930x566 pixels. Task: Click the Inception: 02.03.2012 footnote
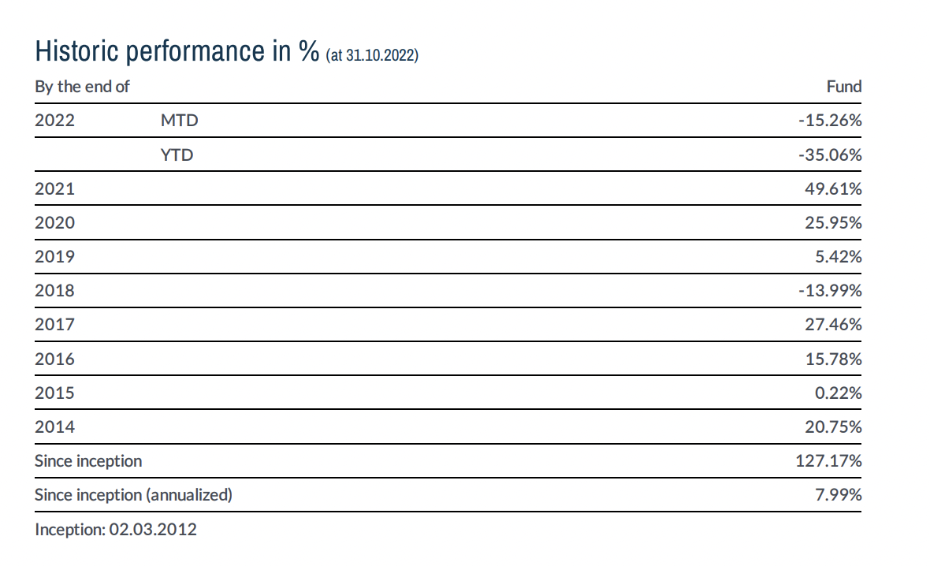point(116,529)
